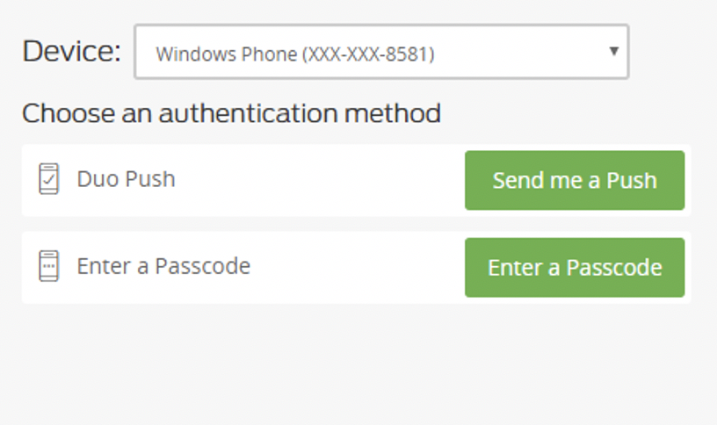Tap the three dots inside the passcode icon

(48, 266)
